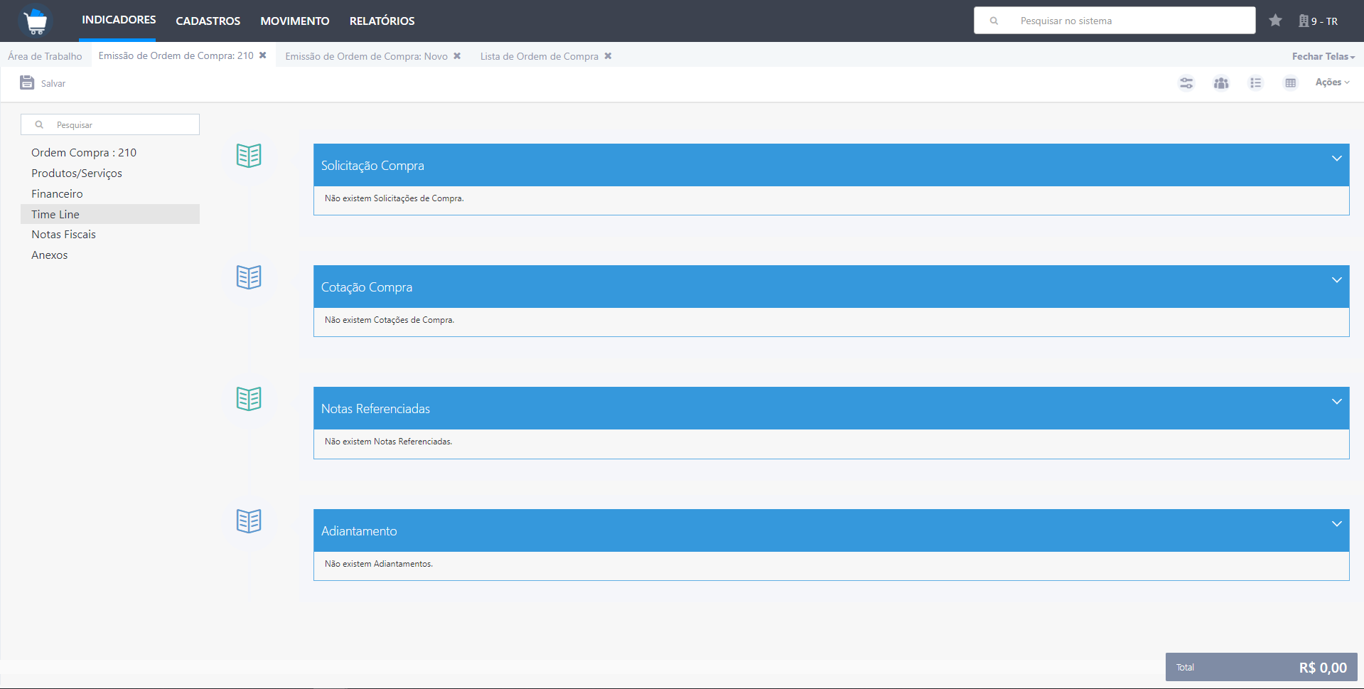Click the Salvar disk icon

point(27,82)
